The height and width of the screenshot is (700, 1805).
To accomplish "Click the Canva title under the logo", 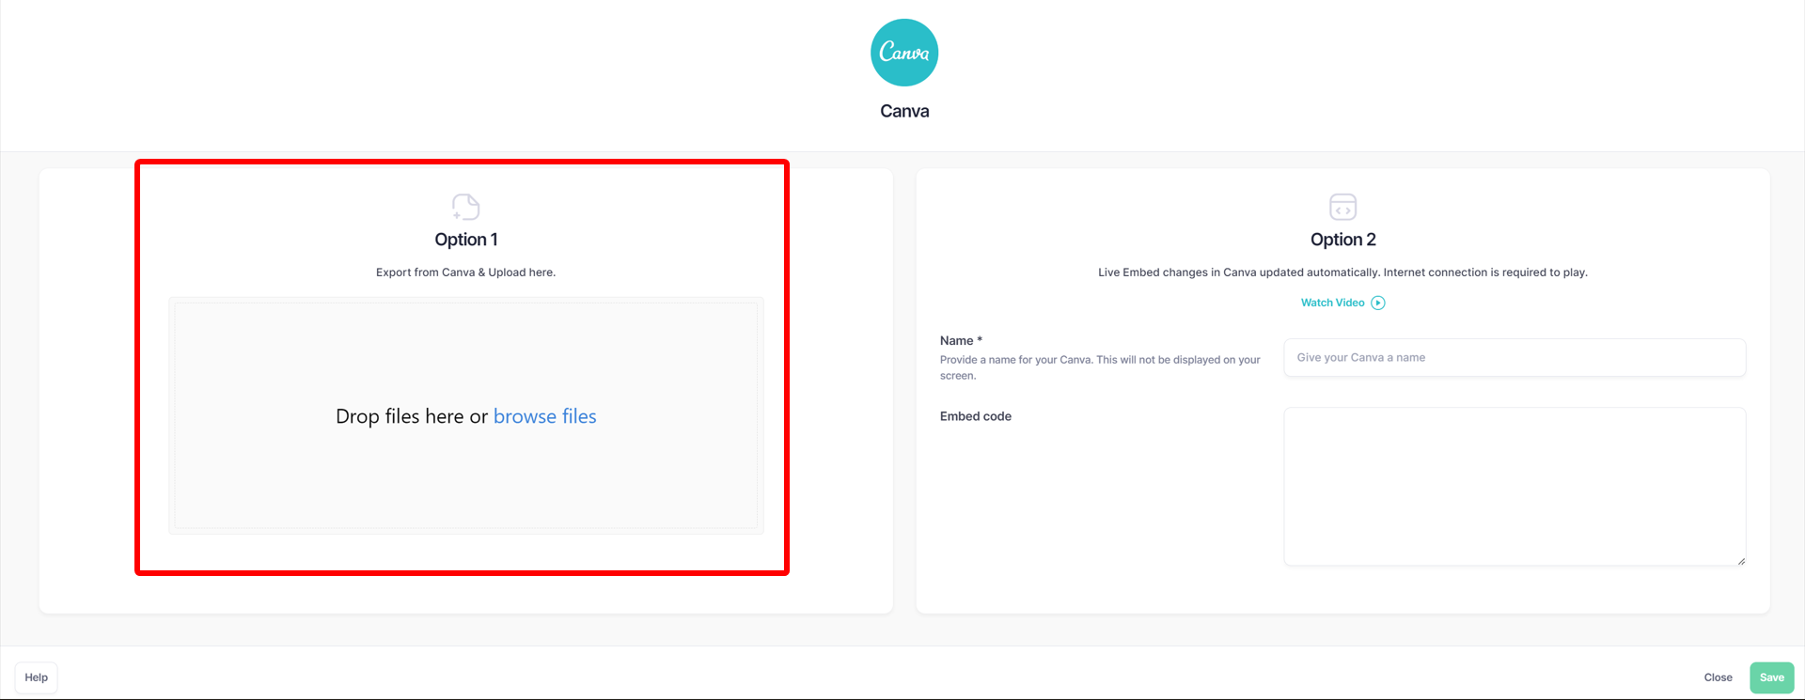I will (904, 111).
